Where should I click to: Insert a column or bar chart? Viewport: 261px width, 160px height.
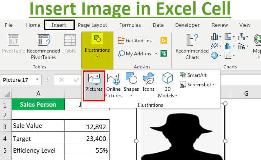pyautogui.click(x=214, y=37)
